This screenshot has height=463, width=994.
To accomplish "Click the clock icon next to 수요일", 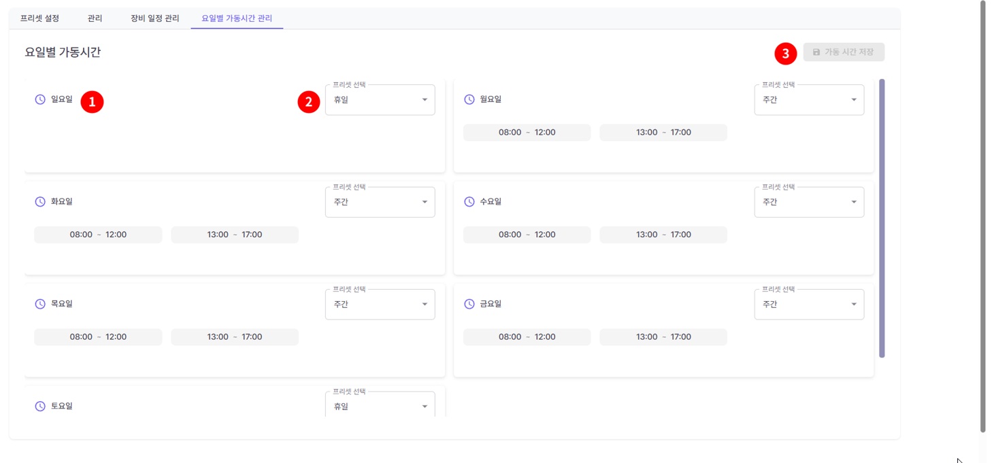I will (469, 202).
